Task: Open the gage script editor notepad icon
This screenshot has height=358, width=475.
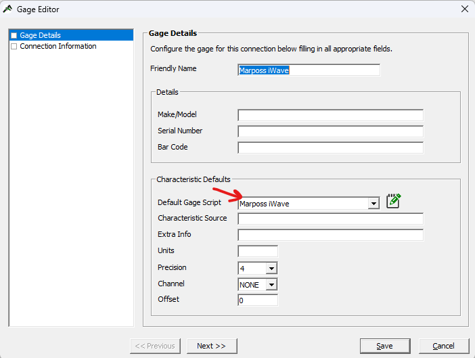Action: point(393,201)
